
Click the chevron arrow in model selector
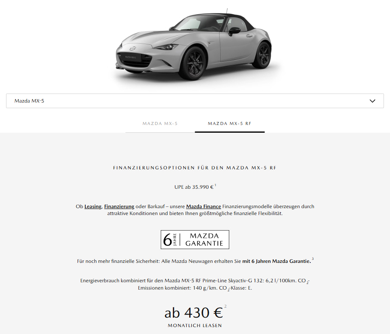coord(372,101)
